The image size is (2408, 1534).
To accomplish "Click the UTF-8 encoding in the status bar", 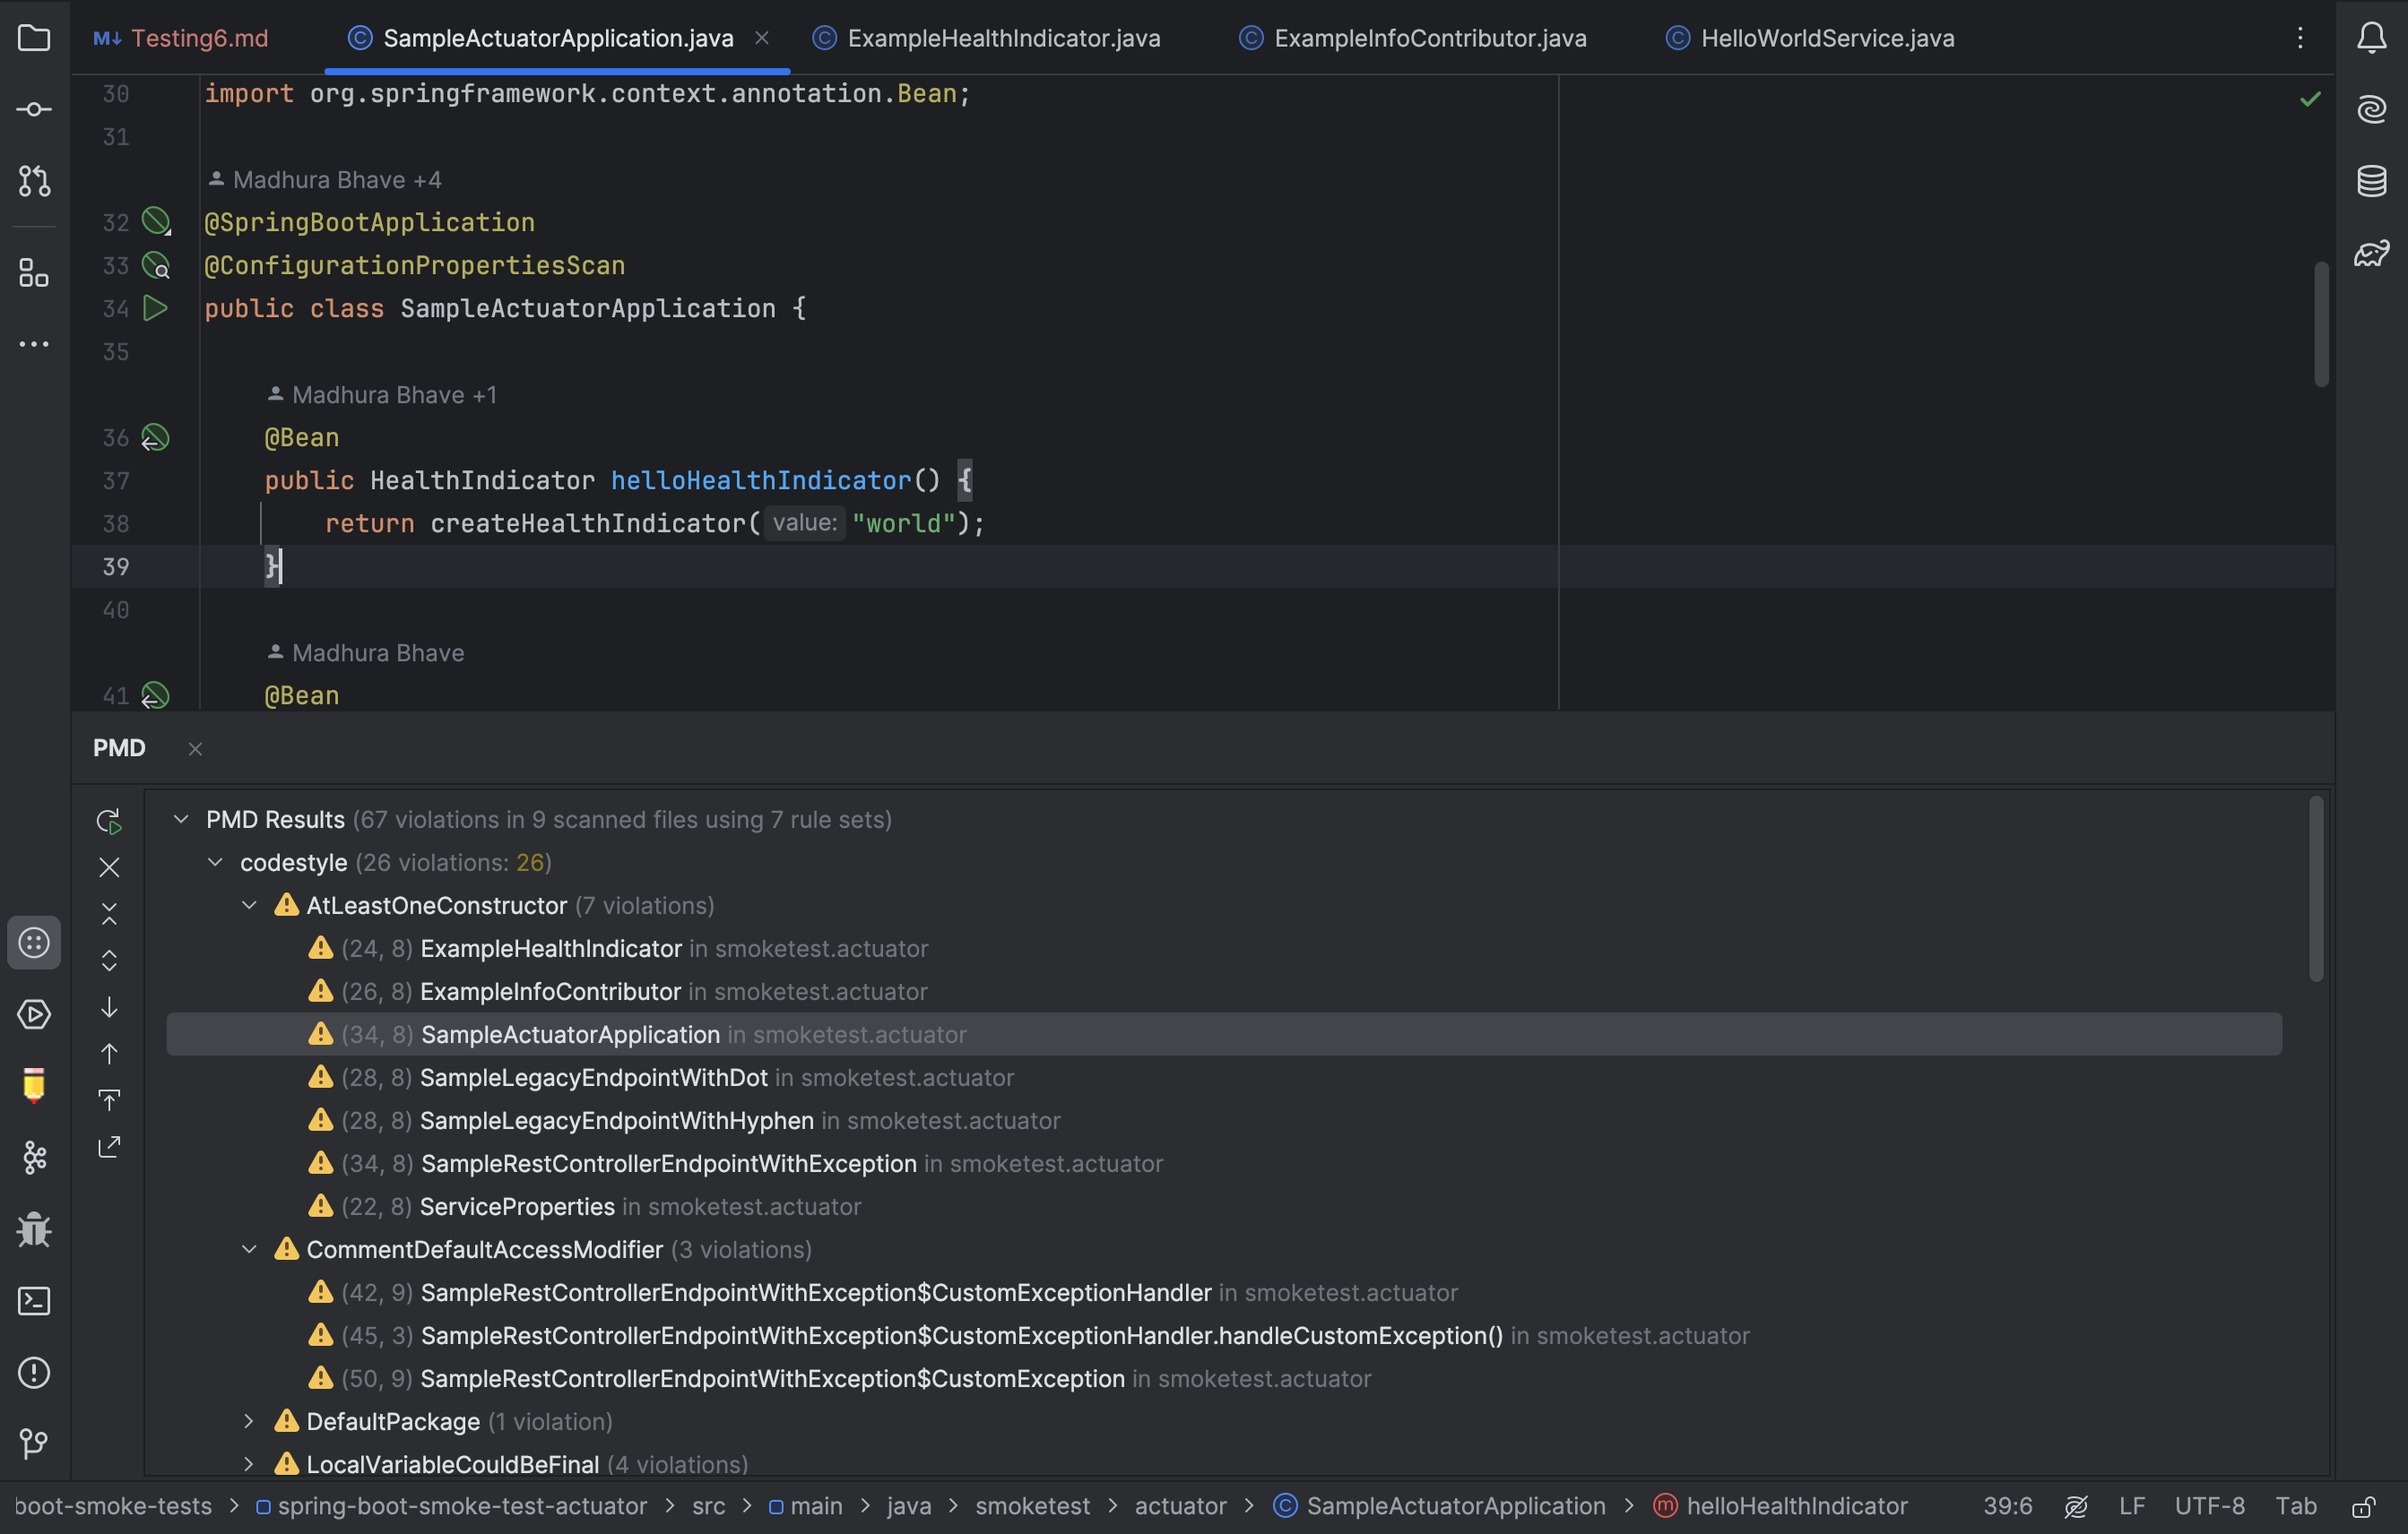I will click(x=2209, y=1506).
